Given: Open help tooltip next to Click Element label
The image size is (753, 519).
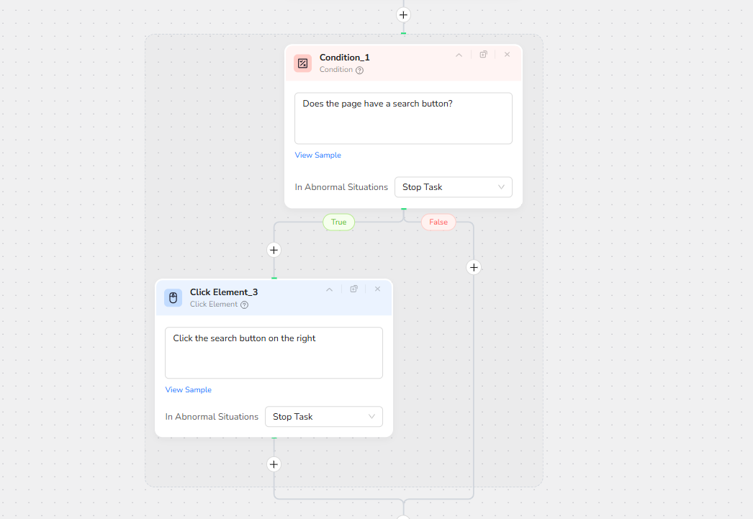Looking at the screenshot, I should pyautogui.click(x=245, y=305).
